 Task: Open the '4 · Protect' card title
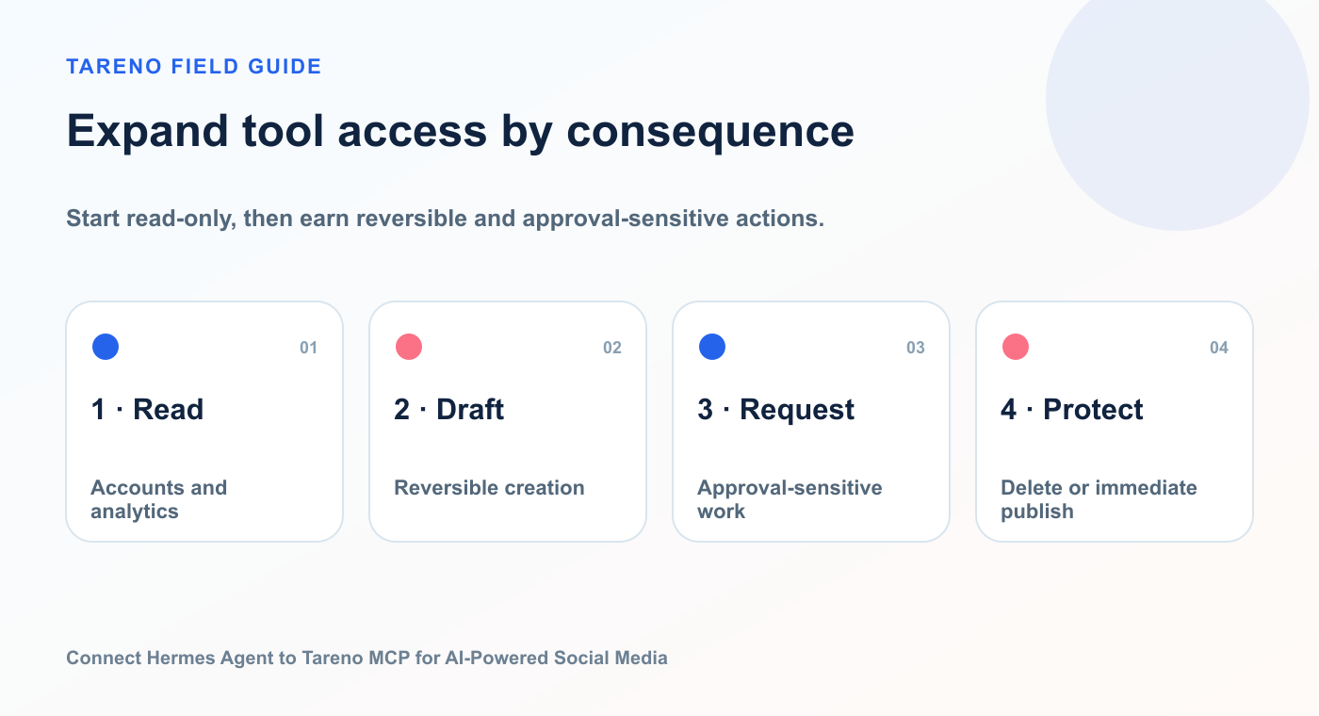(1072, 410)
